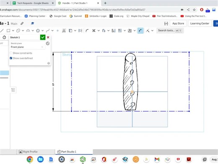This screenshot has width=218, height=164.
Task: Open a new browser tab
Action: pyautogui.click(x=105, y=3)
